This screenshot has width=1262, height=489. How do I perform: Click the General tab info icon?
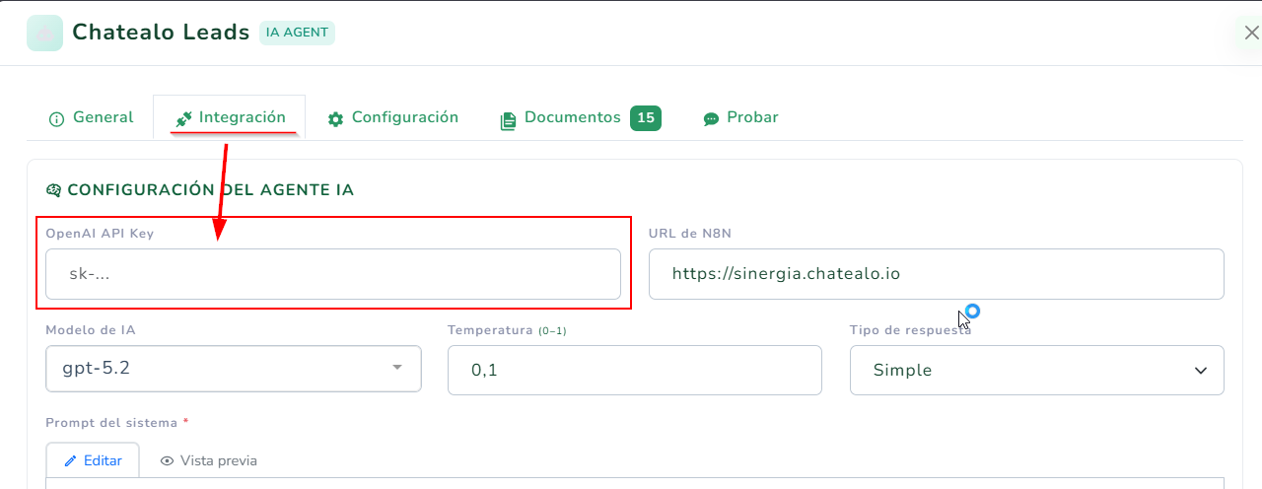pyautogui.click(x=56, y=119)
